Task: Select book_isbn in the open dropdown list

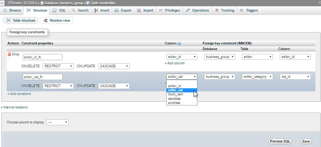Action: [x=182, y=95]
